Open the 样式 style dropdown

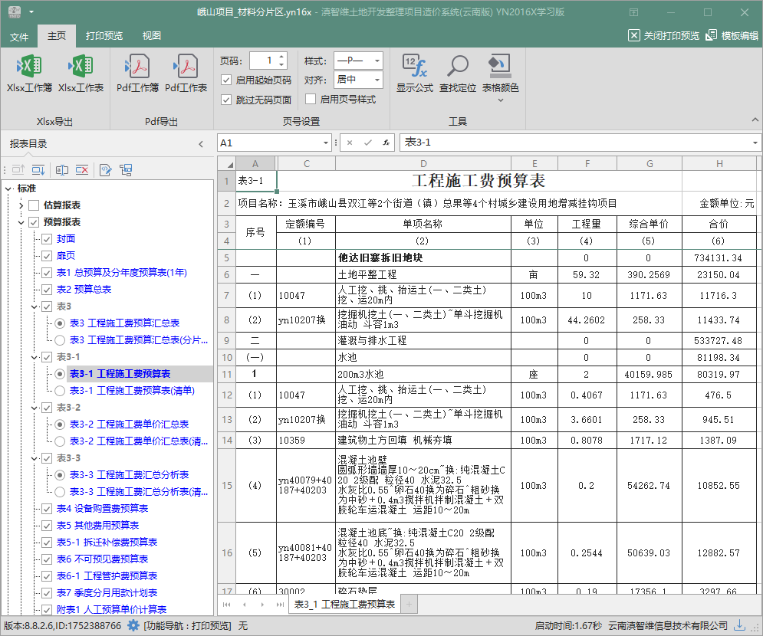377,61
